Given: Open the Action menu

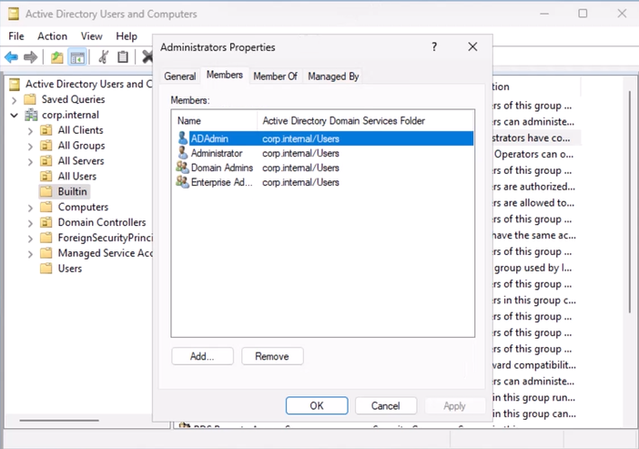Looking at the screenshot, I should pos(52,36).
